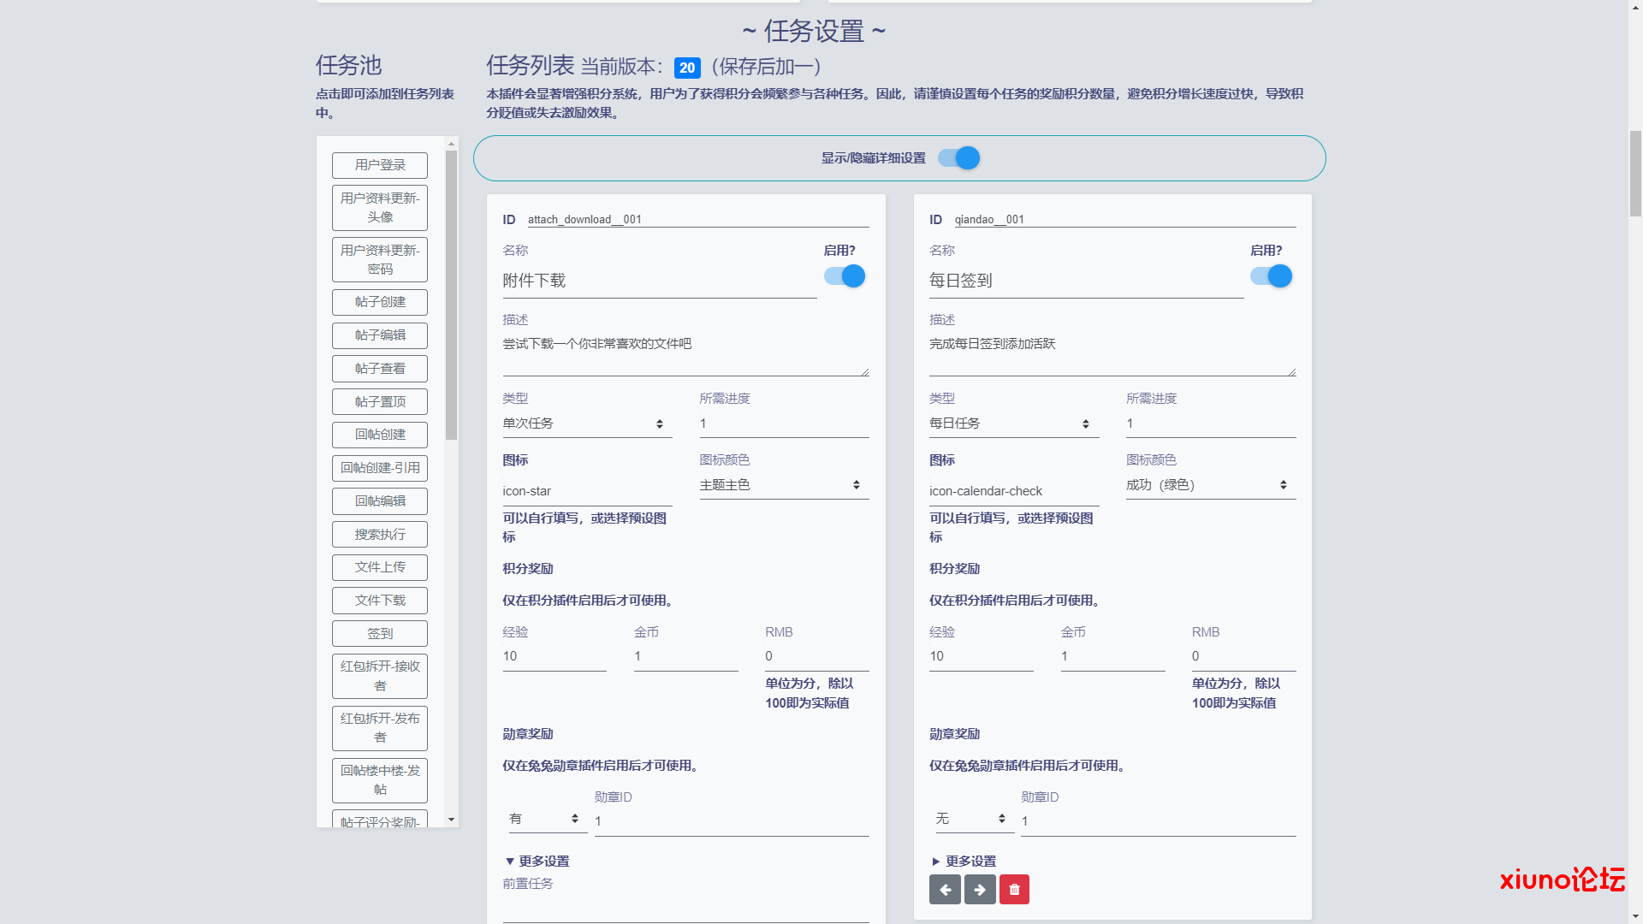Add 签到 task from the pool
1643x924 pixels.
(x=380, y=634)
